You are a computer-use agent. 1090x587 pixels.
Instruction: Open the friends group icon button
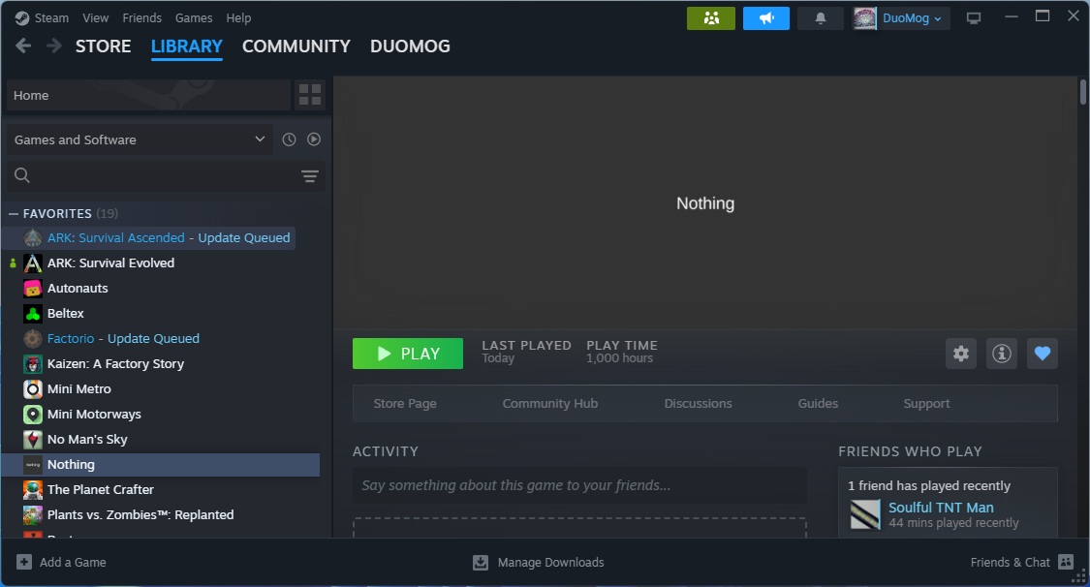coord(711,18)
